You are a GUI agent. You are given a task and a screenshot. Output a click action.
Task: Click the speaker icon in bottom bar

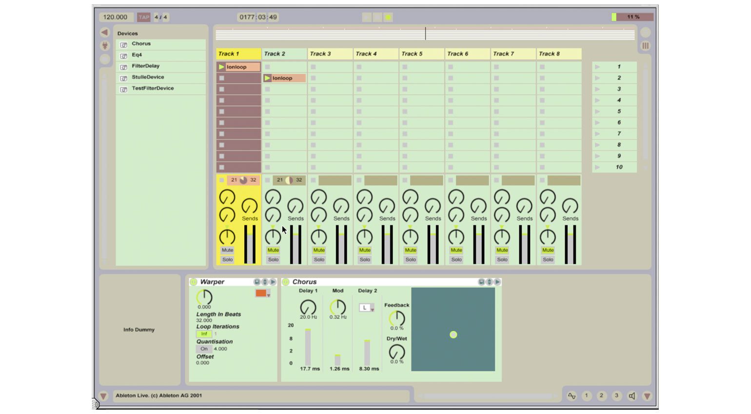click(632, 396)
